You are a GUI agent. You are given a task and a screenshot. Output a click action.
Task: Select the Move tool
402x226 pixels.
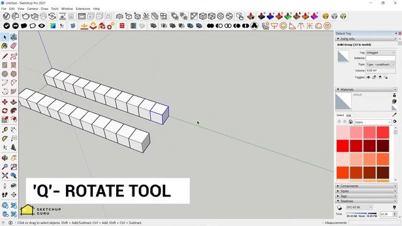(4, 102)
